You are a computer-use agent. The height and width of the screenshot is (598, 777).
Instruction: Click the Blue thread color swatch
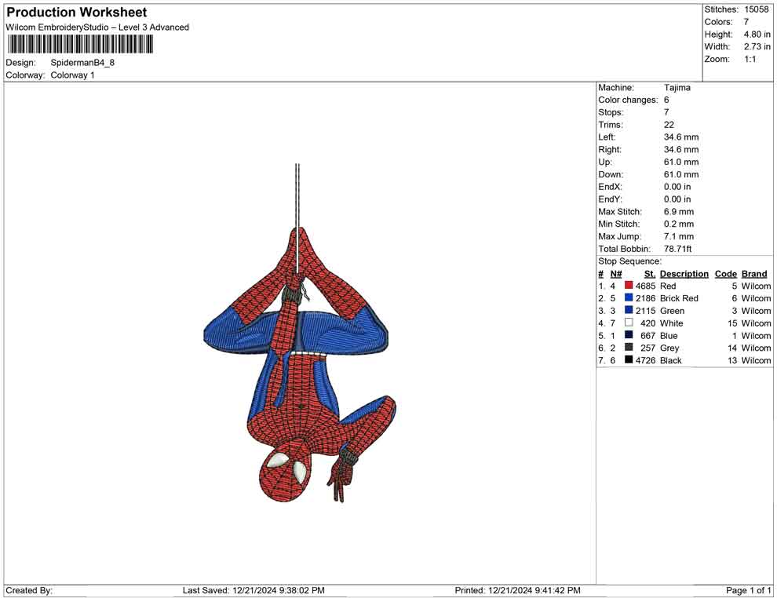(629, 335)
